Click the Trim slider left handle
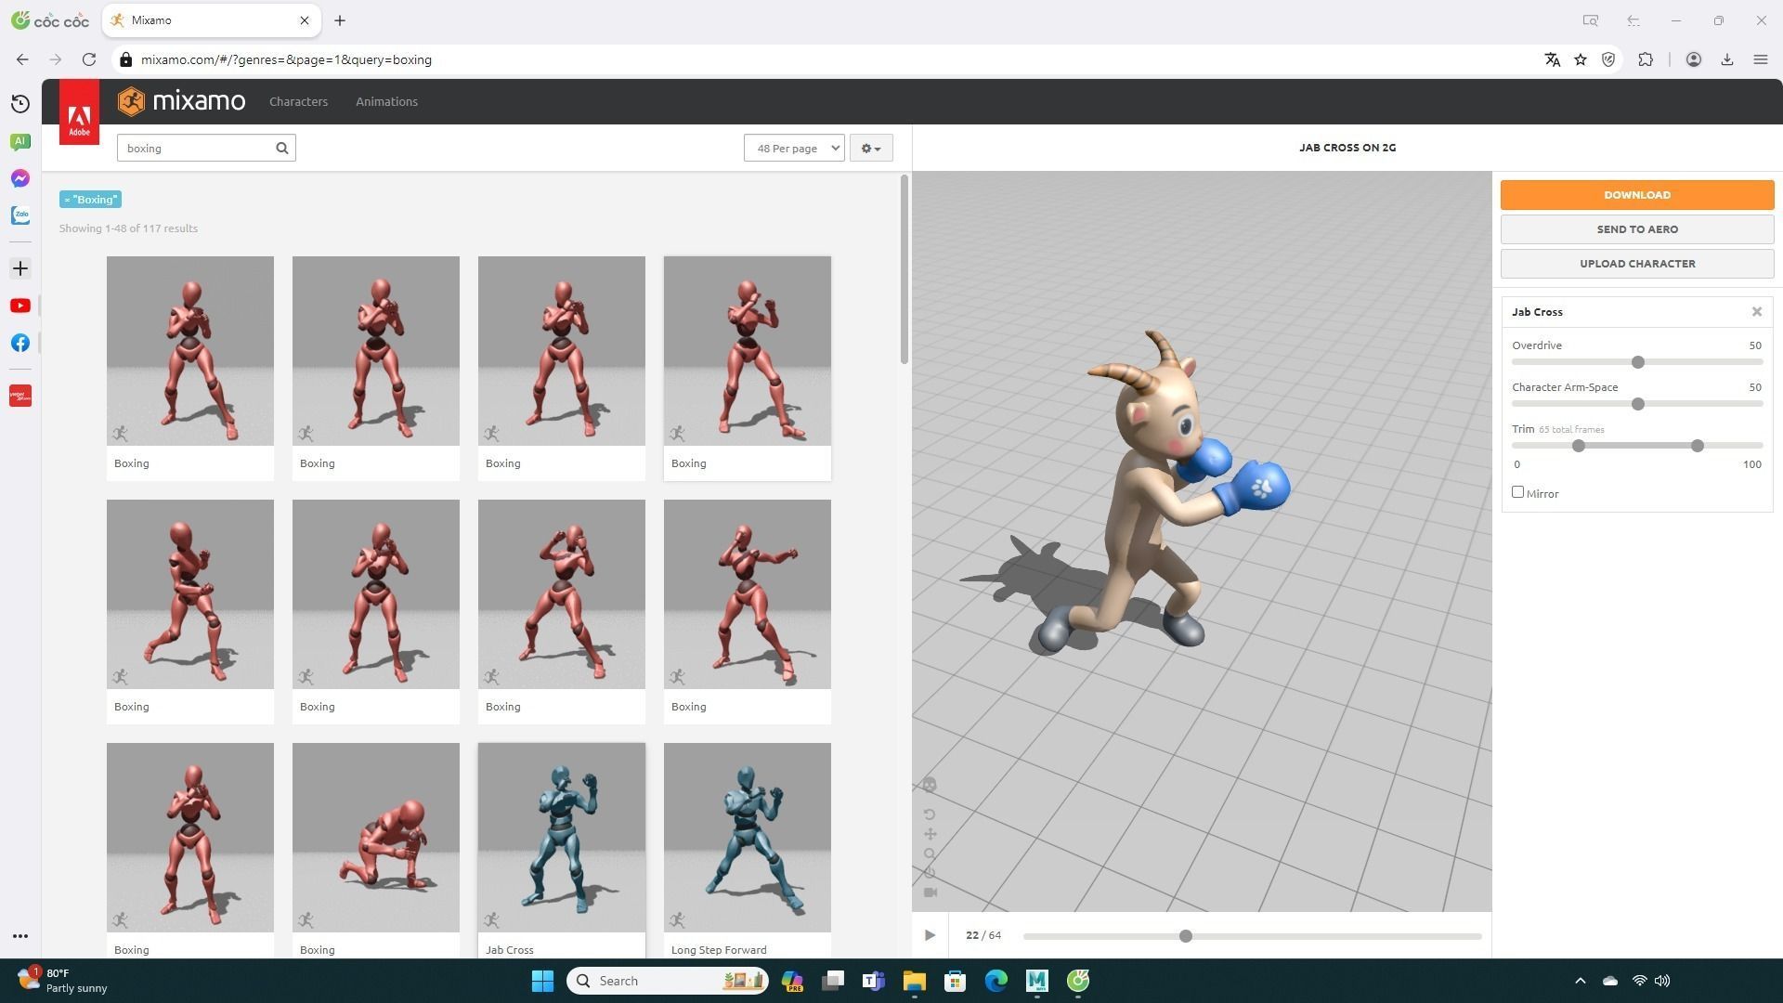This screenshot has height=1003, width=1783. (x=1579, y=446)
